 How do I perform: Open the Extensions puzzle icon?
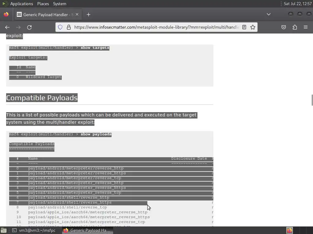295,27
